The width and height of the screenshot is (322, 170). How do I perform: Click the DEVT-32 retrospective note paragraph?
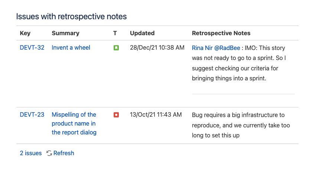(239, 63)
